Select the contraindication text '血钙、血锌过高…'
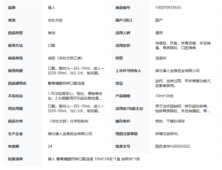 [183, 83]
